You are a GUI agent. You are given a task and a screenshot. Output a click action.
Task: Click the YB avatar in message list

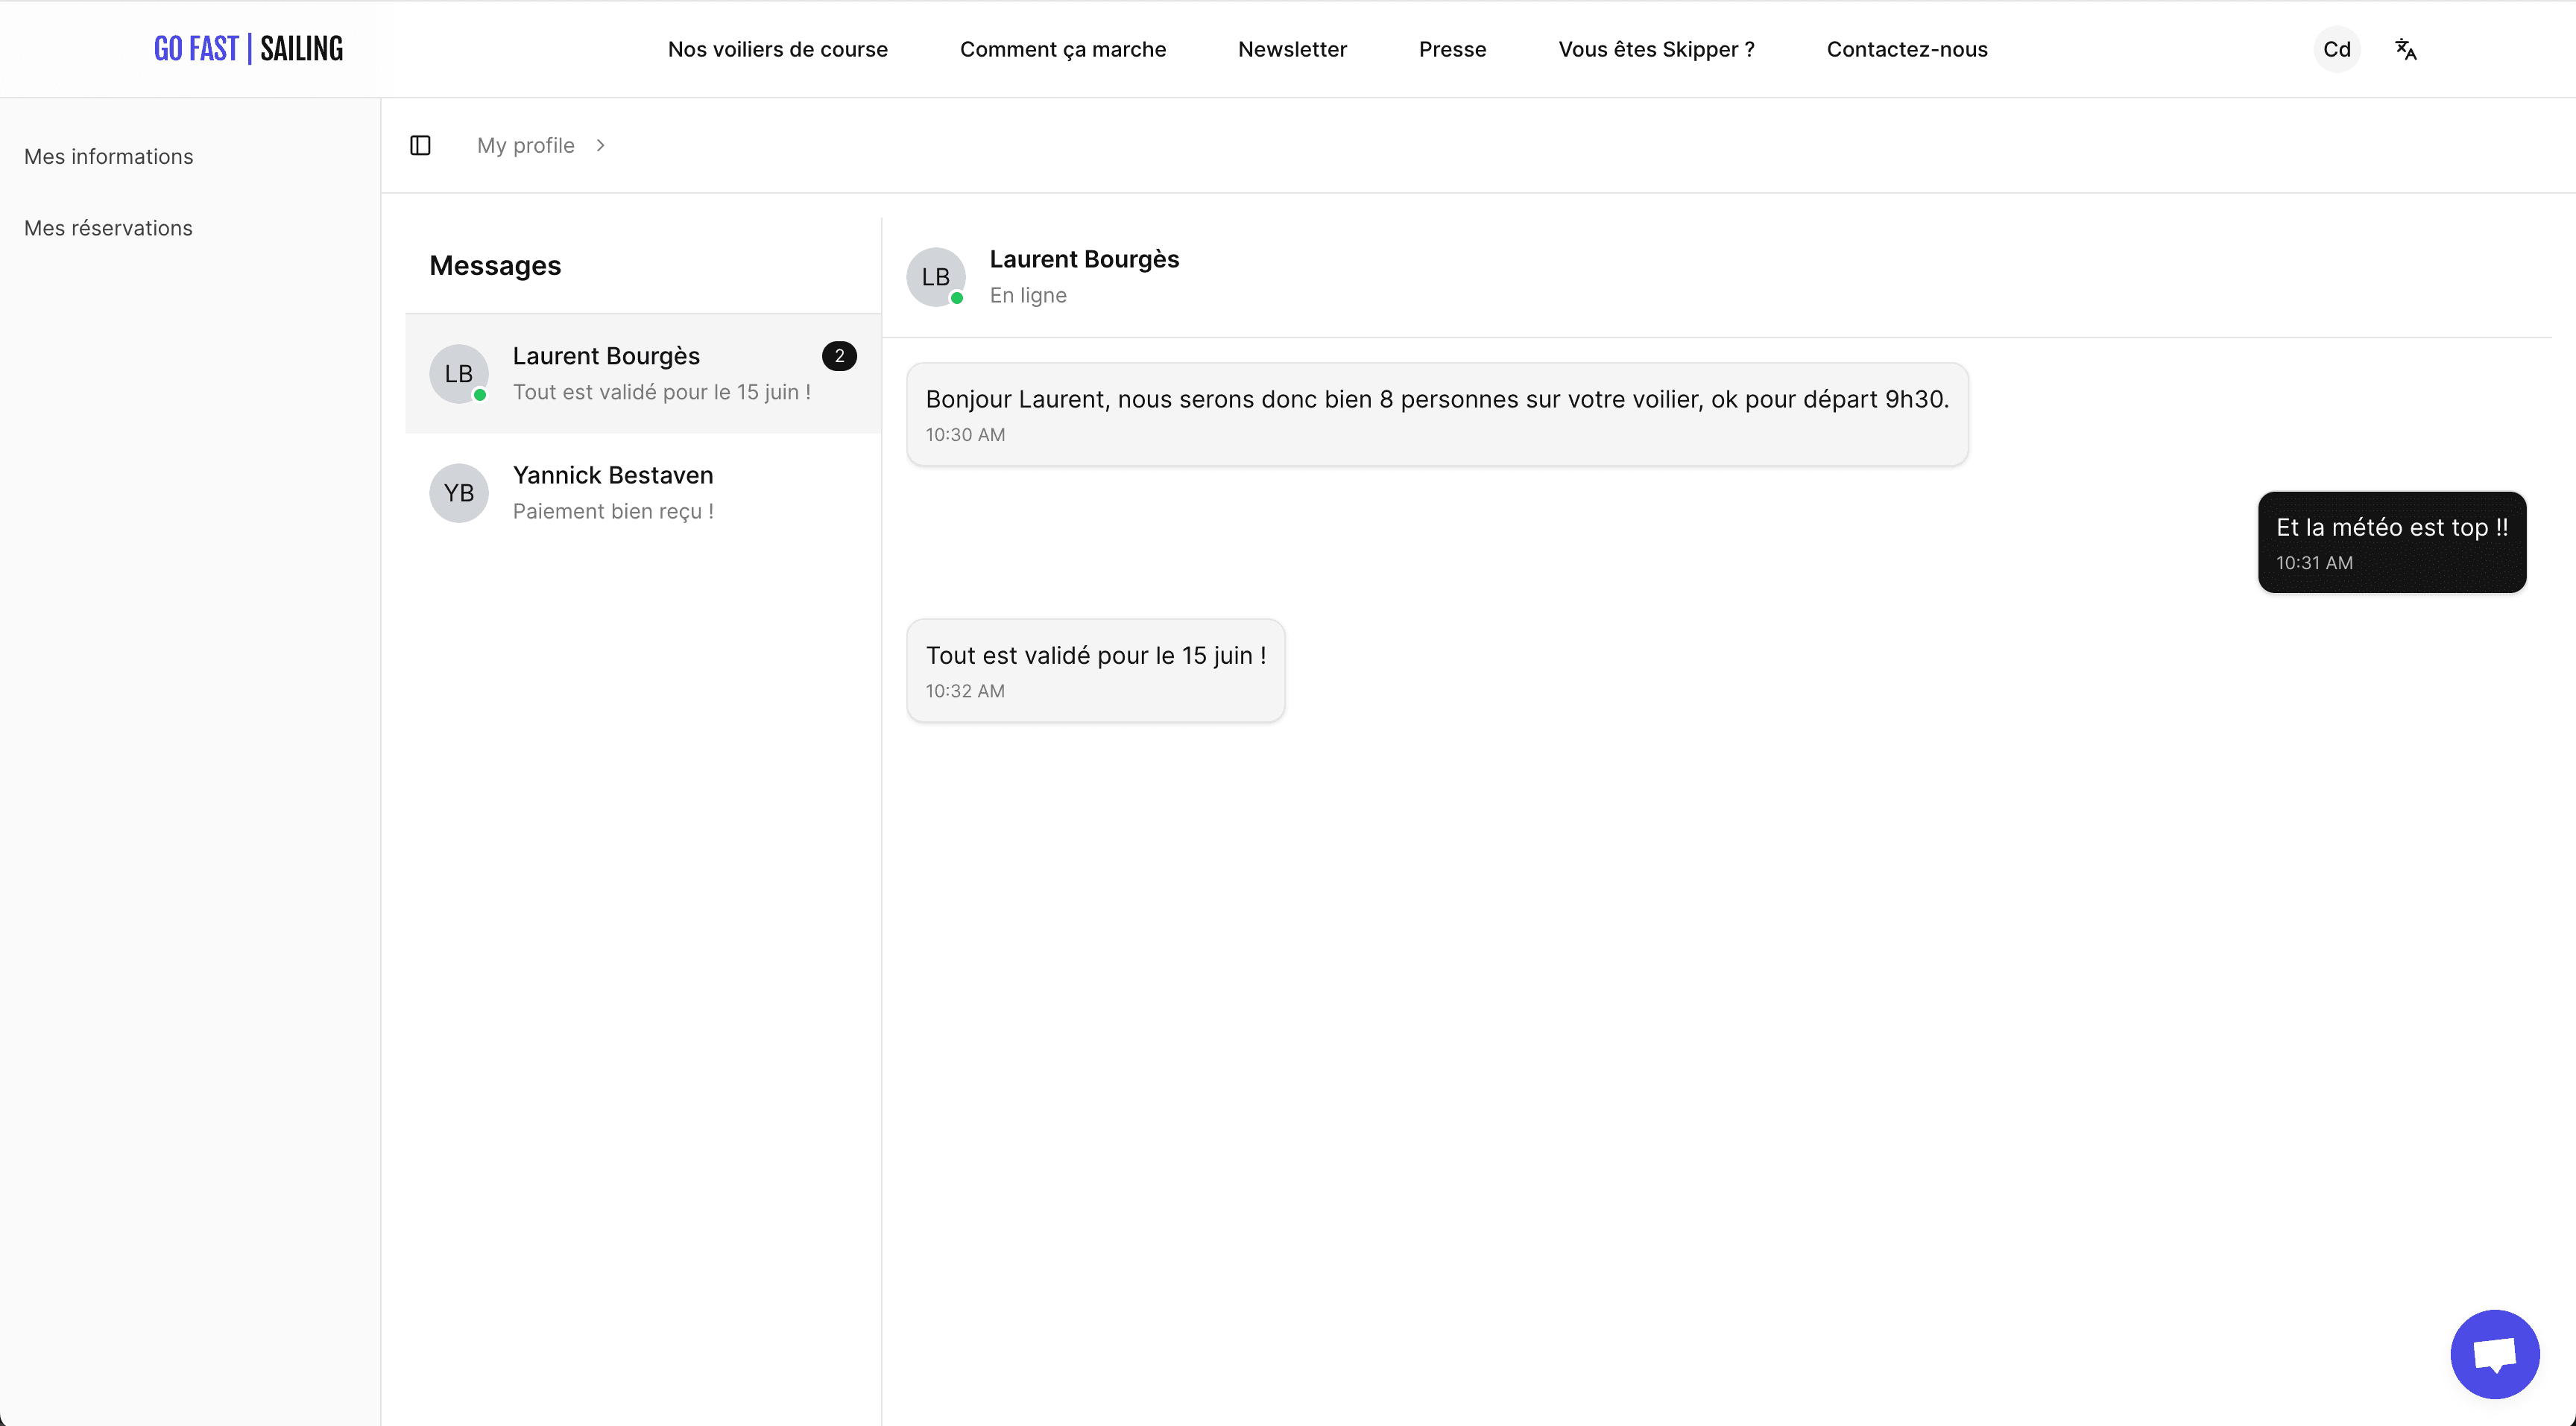458,492
